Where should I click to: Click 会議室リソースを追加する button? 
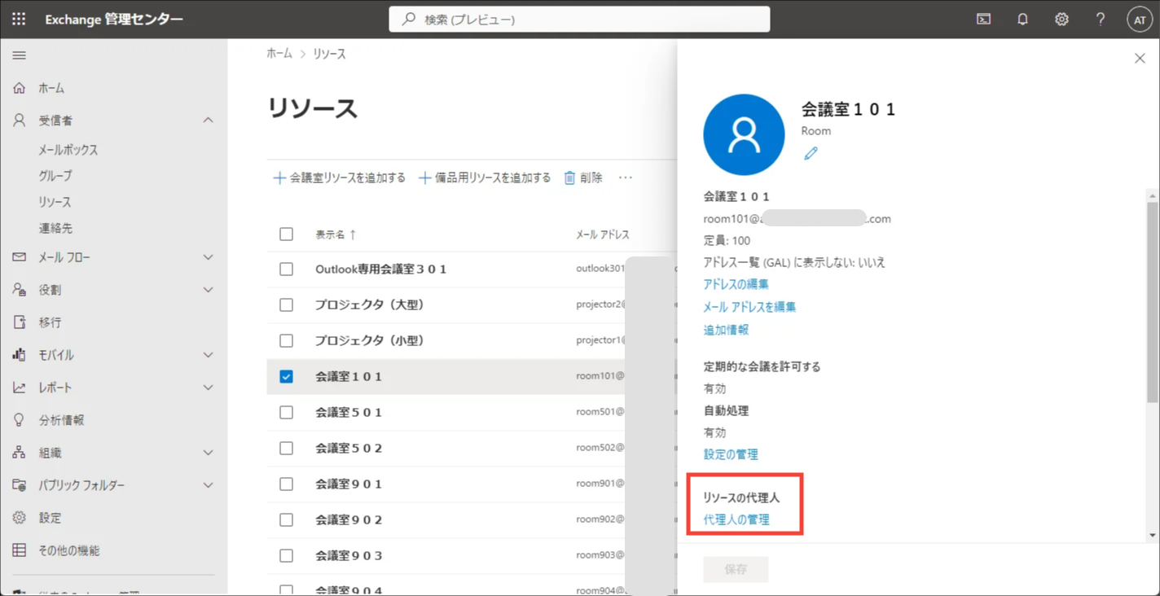tap(339, 177)
